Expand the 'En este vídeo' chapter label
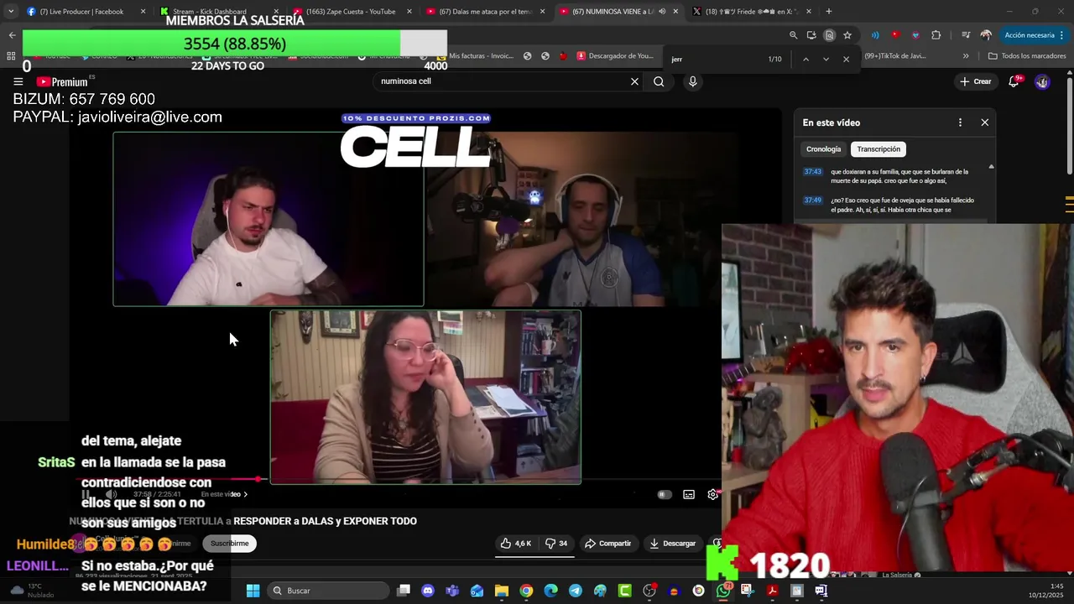Screen dimensions: 1074x604 point(224,494)
